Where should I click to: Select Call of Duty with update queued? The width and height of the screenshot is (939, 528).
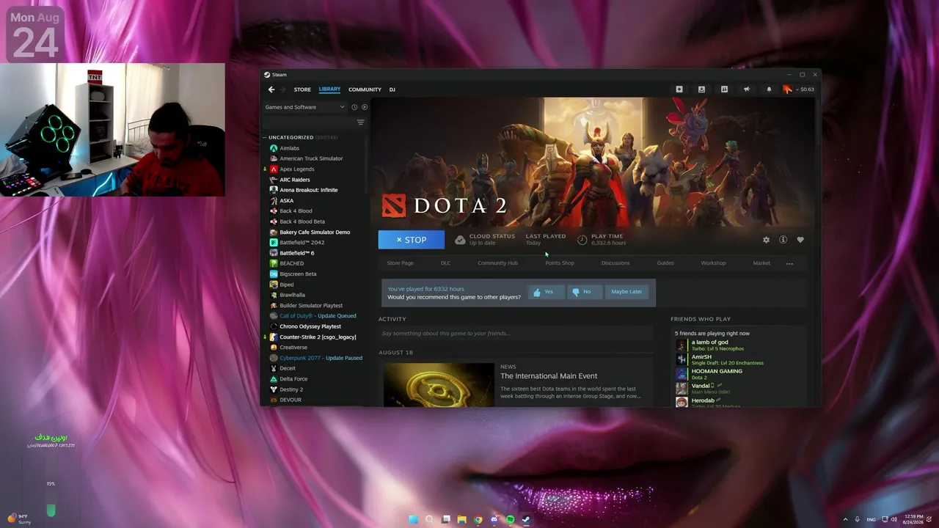(x=318, y=316)
